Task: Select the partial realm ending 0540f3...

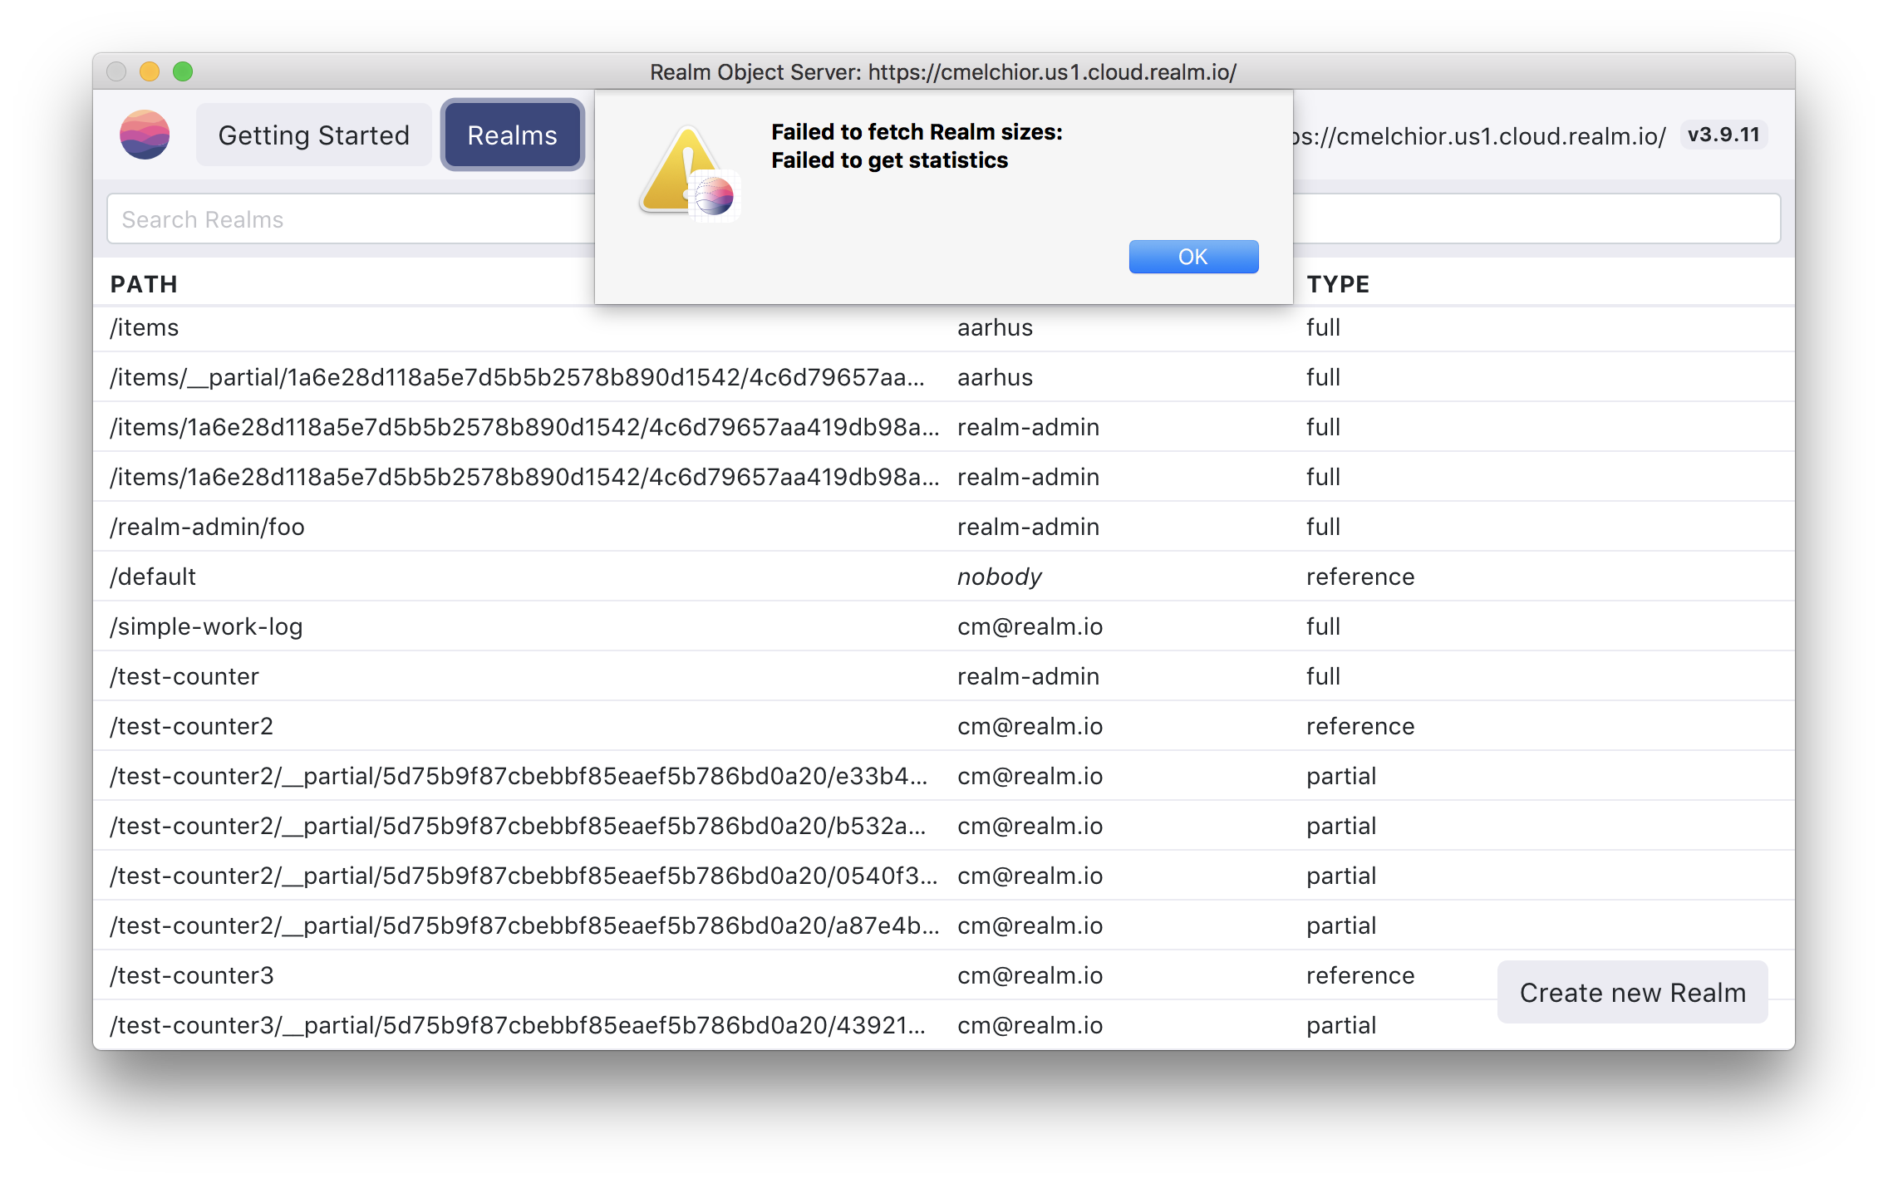Action: 943,876
